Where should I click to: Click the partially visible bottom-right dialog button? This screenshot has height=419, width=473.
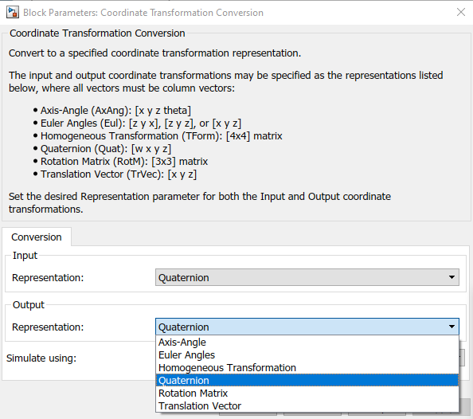[465, 407]
